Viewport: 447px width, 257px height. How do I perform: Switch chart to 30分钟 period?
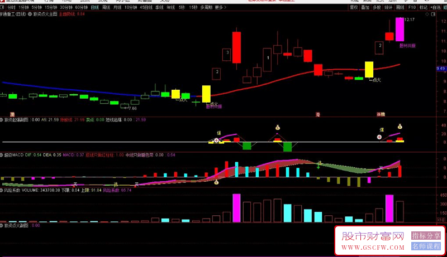pyautogui.click(x=66, y=7)
